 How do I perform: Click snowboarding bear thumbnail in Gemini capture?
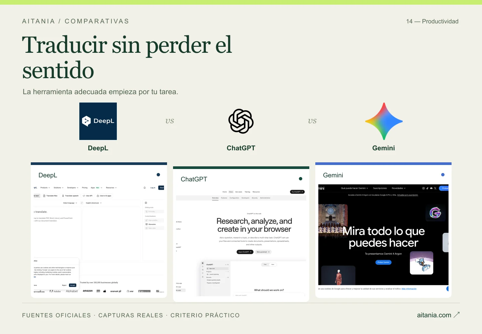coord(422,263)
